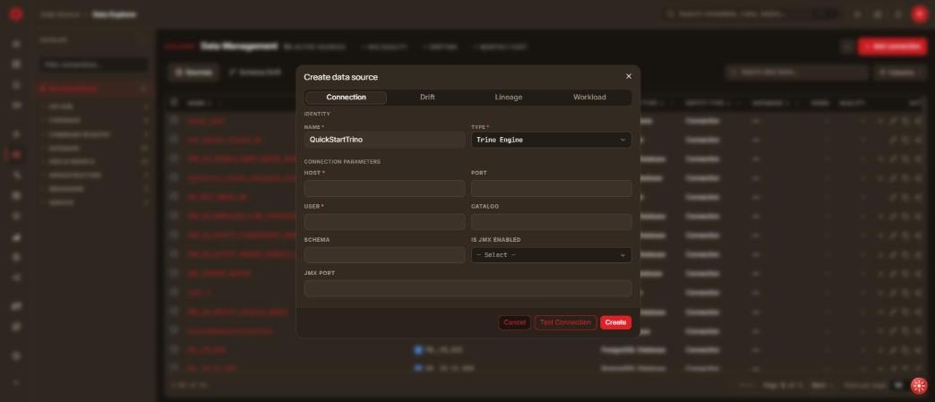Click the red Add connection button behind dialog
This screenshot has height=402, width=935.
click(892, 47)
